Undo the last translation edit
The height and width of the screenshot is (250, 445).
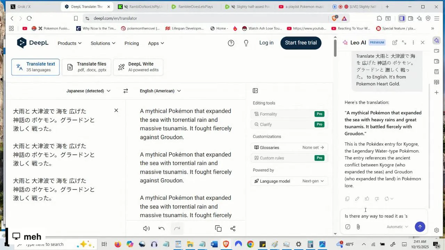(x=161, y=228)
